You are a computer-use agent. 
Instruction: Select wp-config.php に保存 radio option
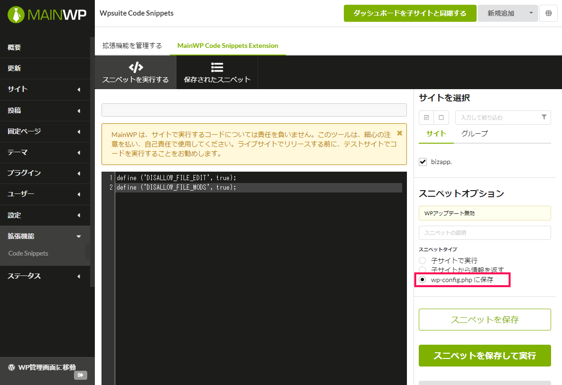(x=423, y=280)
